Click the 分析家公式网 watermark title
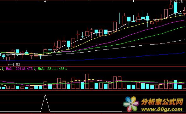The width and height of the screenshot is (186, 114). (x=162, y=102)
